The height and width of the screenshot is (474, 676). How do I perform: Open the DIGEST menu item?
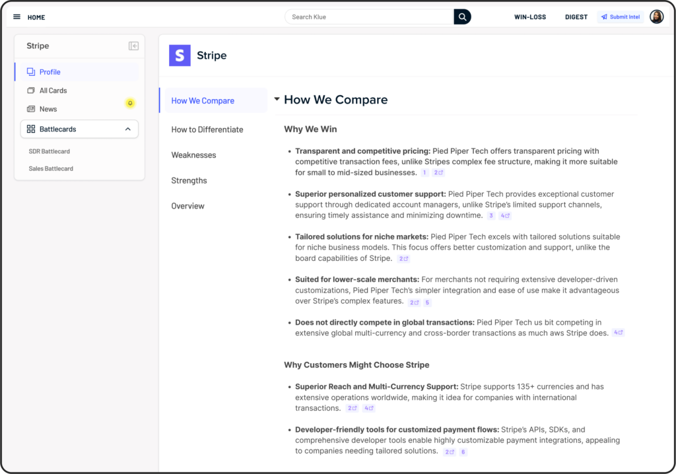point(576,17)
